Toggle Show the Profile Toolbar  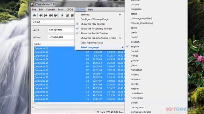click(99, 33)
